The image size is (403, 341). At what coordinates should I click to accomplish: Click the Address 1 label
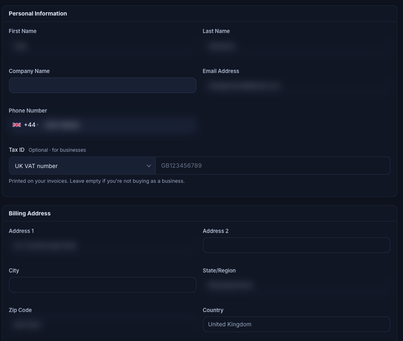pos(21,231)
